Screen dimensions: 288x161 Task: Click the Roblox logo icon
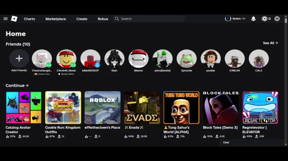point(14,19)
